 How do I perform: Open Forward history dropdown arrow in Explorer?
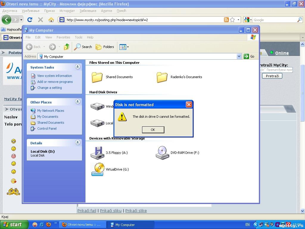point(59,47)
